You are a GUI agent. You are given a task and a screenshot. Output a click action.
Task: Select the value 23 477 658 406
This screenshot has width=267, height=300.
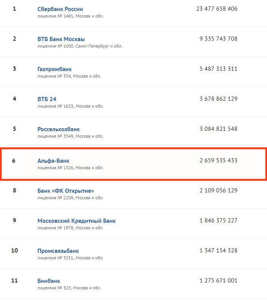(x=217, y=9)
